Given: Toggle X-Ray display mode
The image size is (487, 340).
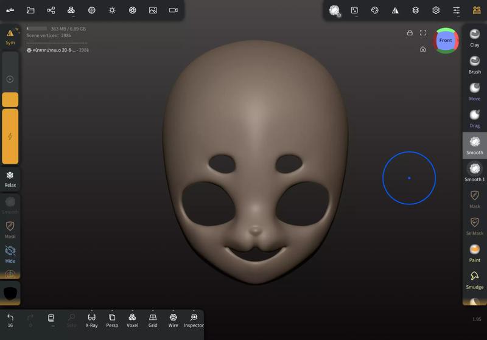Looking at the screenshot, I should pyautogui.click(x=91, y=320).
